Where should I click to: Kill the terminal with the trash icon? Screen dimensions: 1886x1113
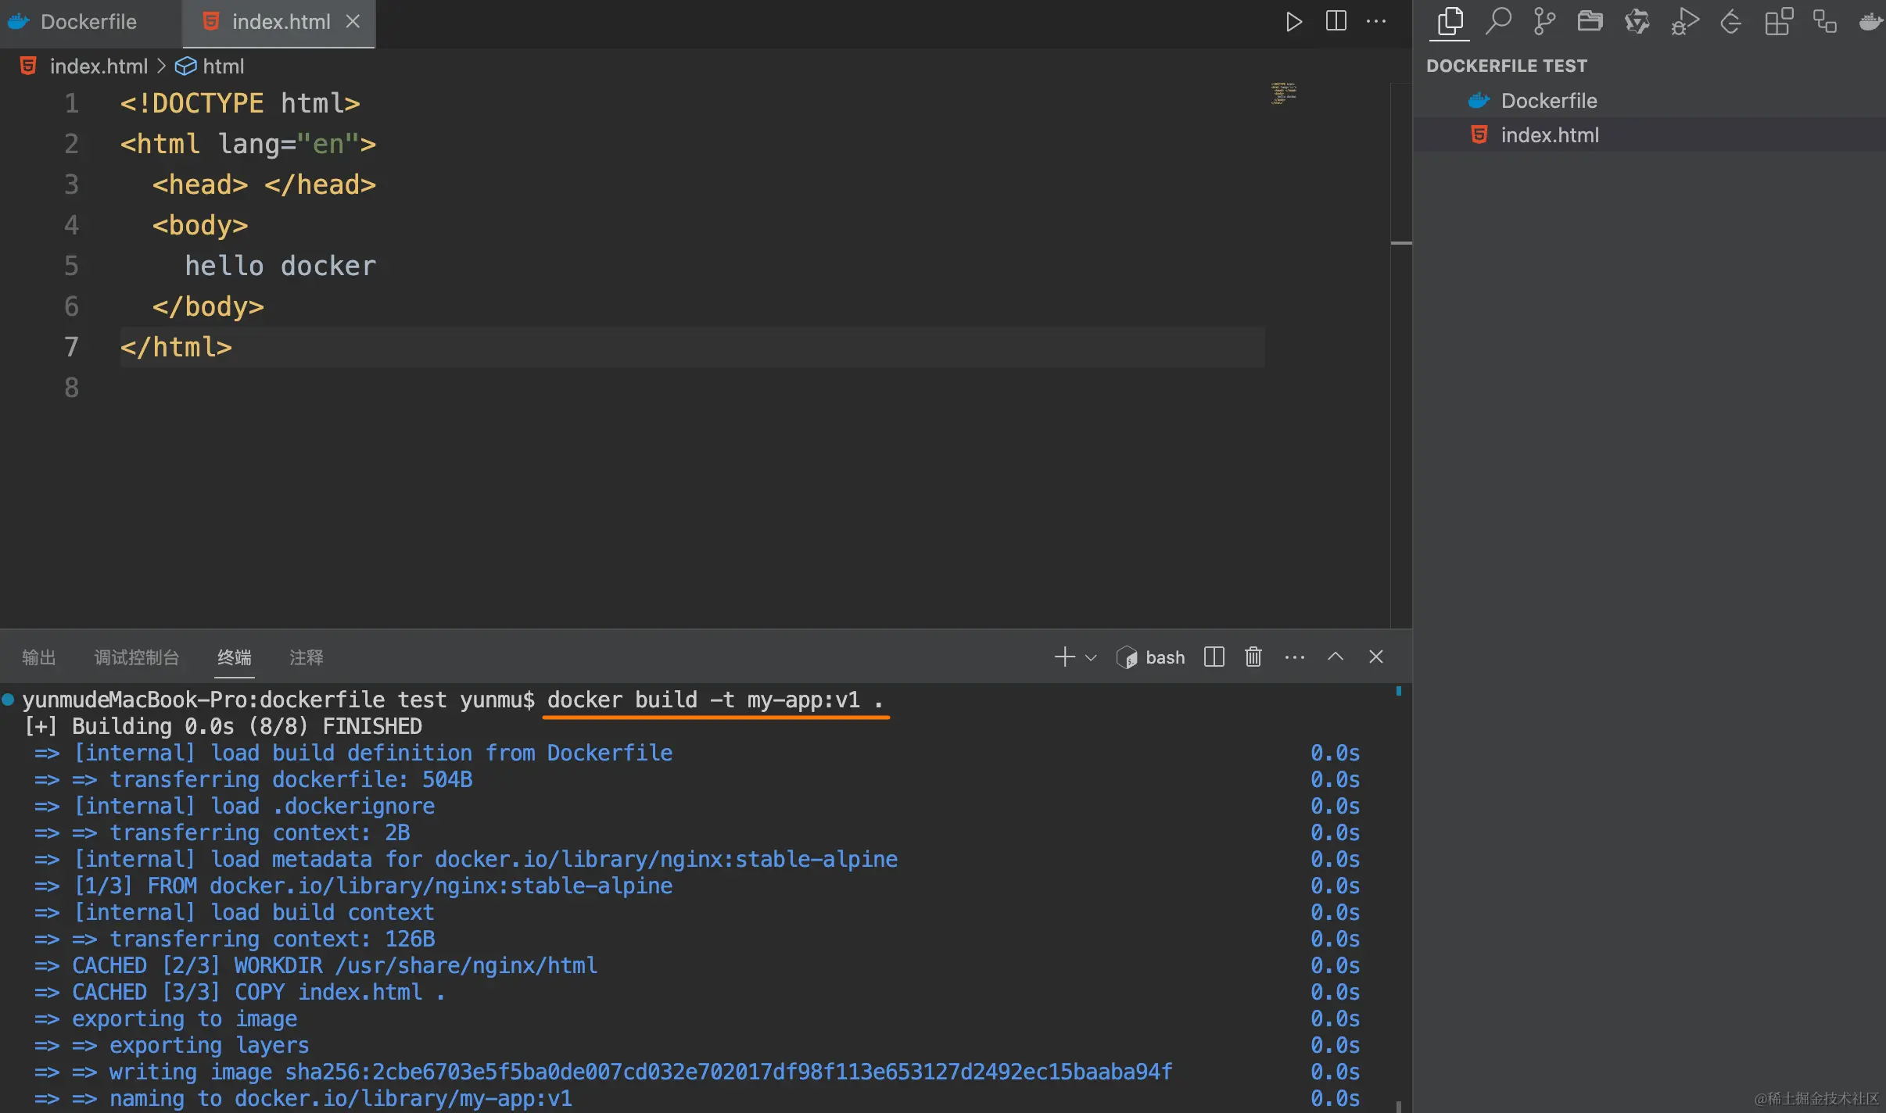(x=1253, y=657)
